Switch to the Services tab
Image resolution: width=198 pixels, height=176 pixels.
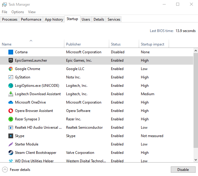pyautogui.click(x=114, y=19)
